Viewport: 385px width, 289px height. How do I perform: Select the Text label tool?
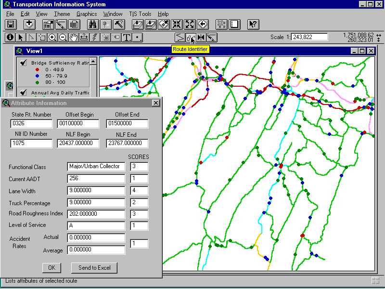click(127, 38)
